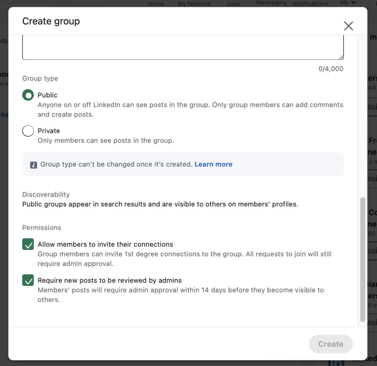Select the Public group type
377x366 pixels.
click(x=28, y=95)
